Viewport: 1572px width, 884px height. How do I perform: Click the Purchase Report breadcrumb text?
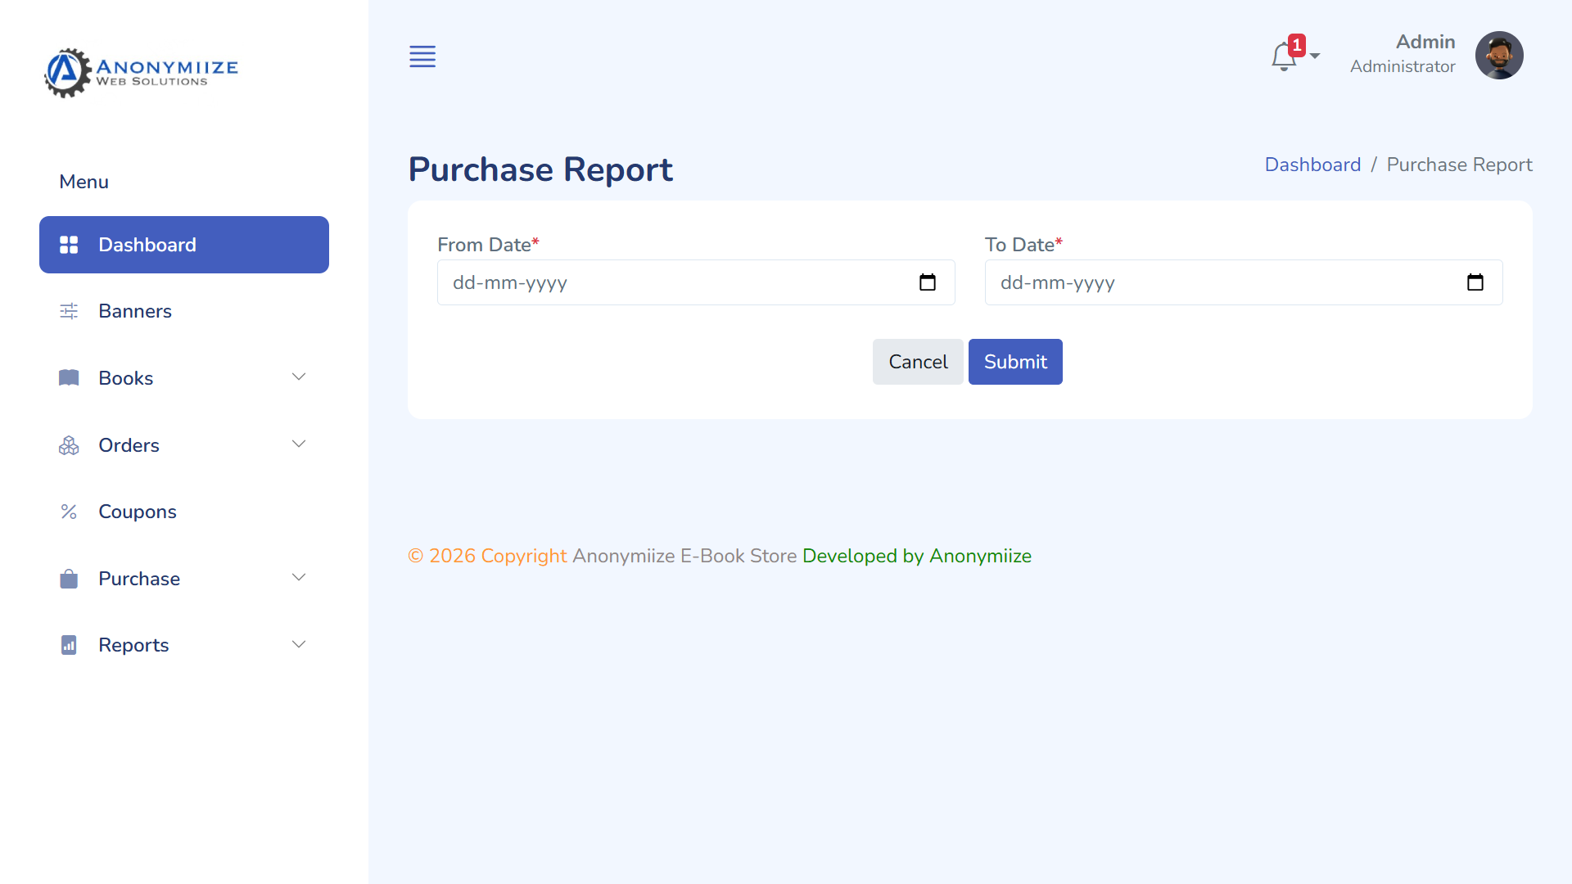click(x=1459, y=165)
